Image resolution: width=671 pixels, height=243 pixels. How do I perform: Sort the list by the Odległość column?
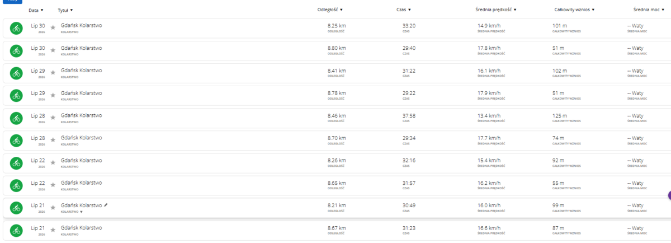[x=330, y=10]
